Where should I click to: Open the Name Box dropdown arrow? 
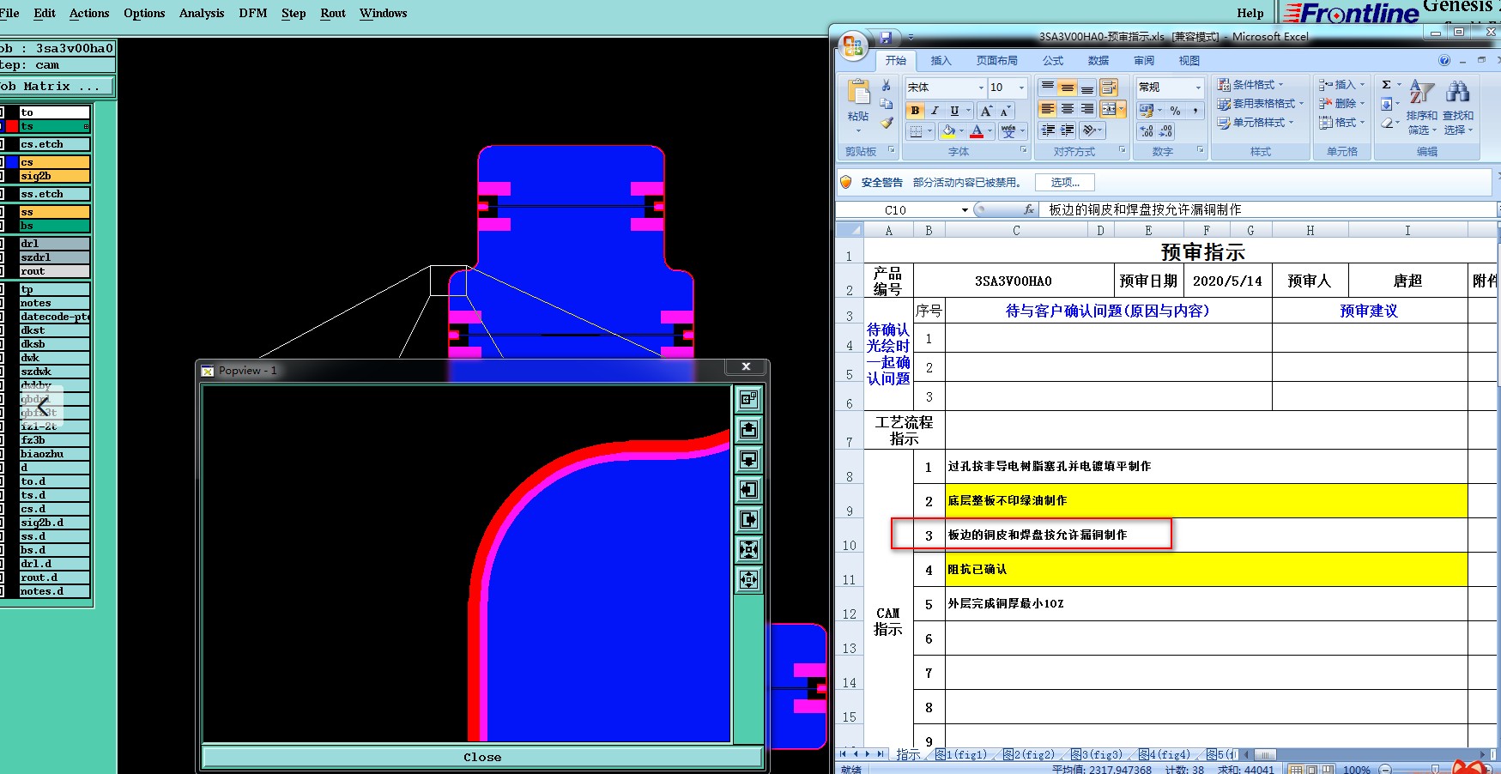(x=965, y=210)
